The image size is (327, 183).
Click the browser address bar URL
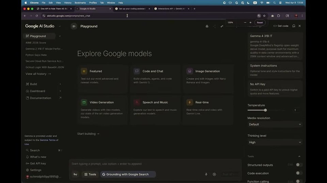[x=69, y=16]
